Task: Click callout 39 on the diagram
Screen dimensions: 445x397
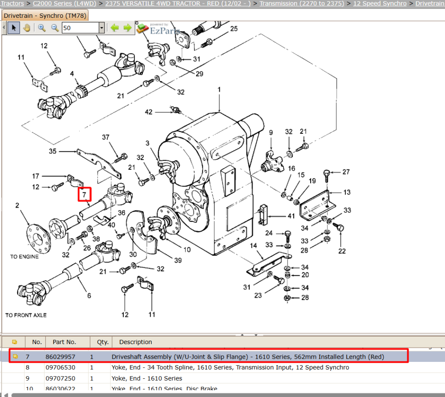Action: [x=178, y=261]
